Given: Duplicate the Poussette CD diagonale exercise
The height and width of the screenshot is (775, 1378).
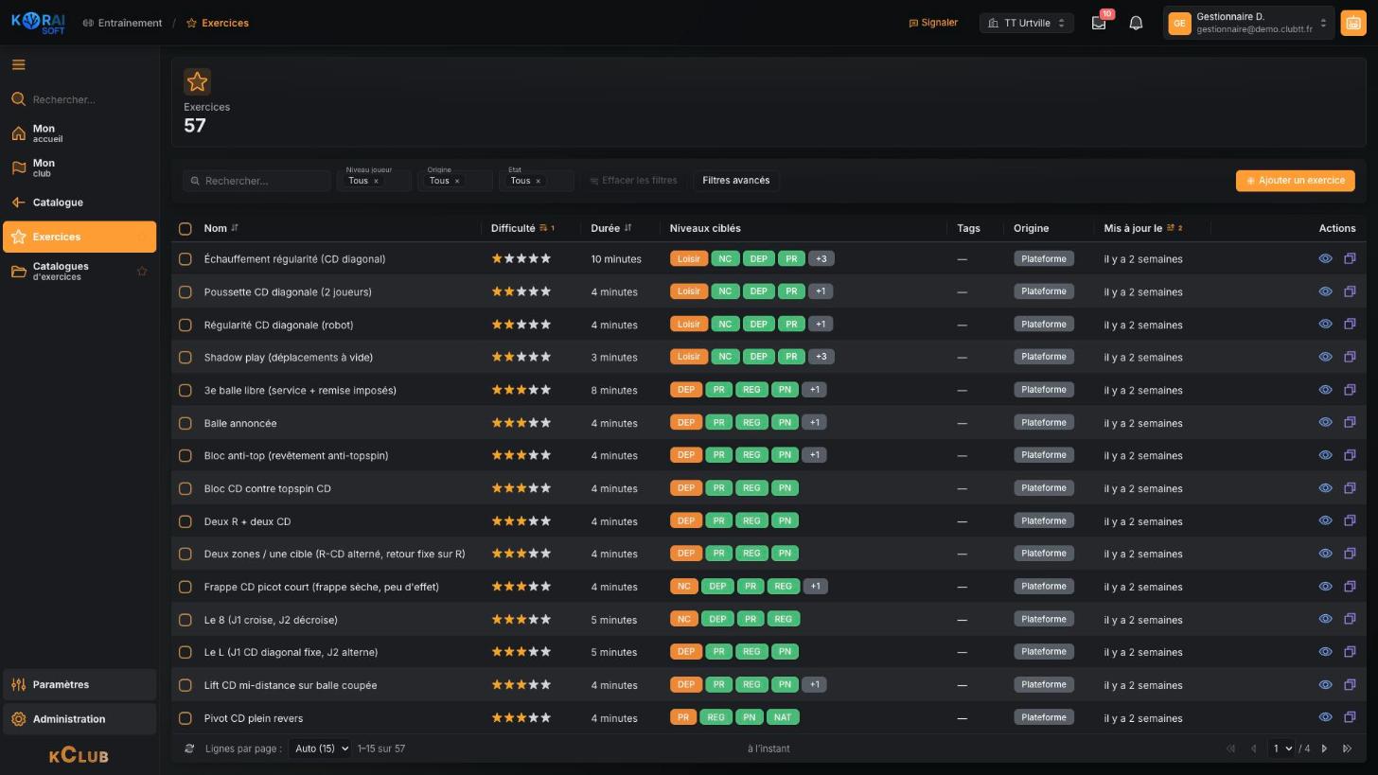Looking at the screenshot, I should point(1350,291).
